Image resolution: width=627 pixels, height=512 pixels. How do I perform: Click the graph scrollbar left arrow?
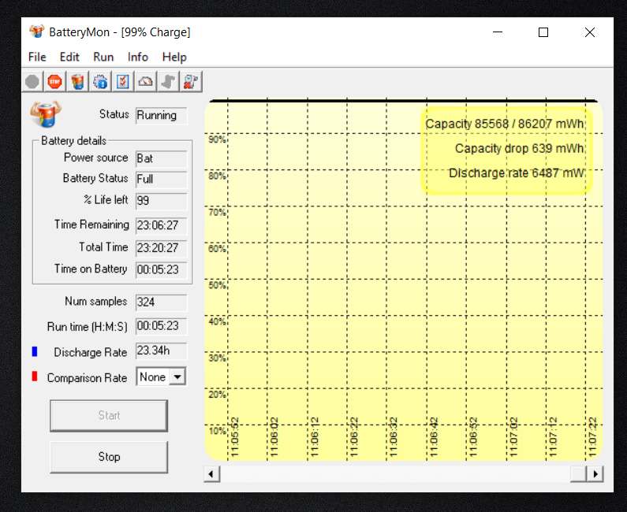click(211, 474)
